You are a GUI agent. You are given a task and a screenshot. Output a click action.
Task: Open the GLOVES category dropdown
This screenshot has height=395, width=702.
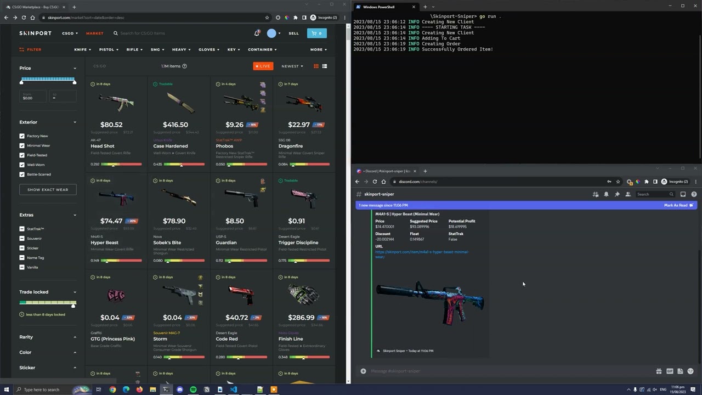[209, 49]
